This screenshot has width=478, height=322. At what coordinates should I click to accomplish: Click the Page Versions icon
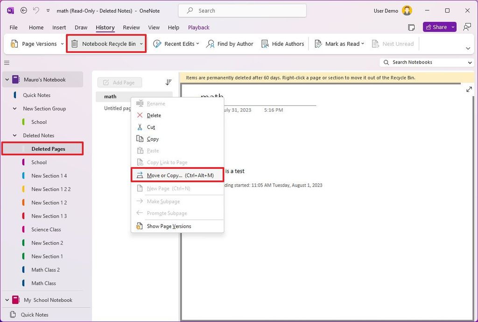(16, 43)
